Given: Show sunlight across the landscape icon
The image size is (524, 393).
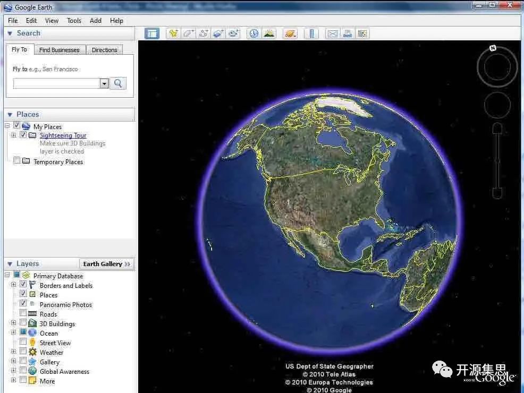Looking at the screenshot, I should (x=269, y=33).
